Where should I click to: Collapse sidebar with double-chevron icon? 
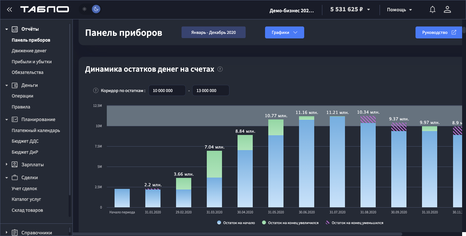[x=9, y=9]
